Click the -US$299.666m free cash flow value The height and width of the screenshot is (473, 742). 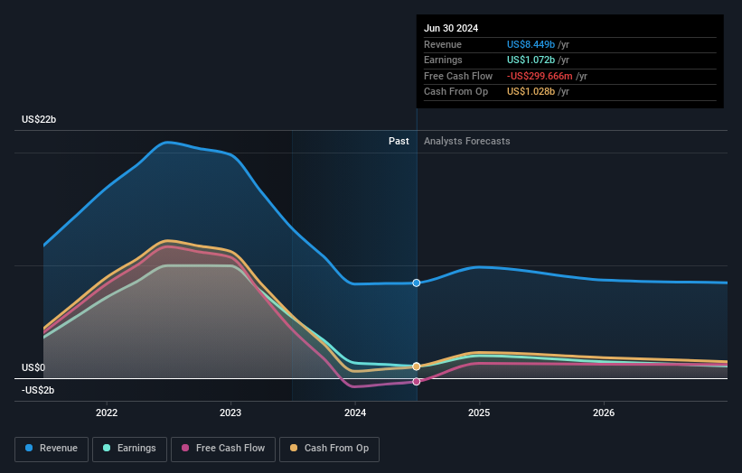[x=540, y=76]
